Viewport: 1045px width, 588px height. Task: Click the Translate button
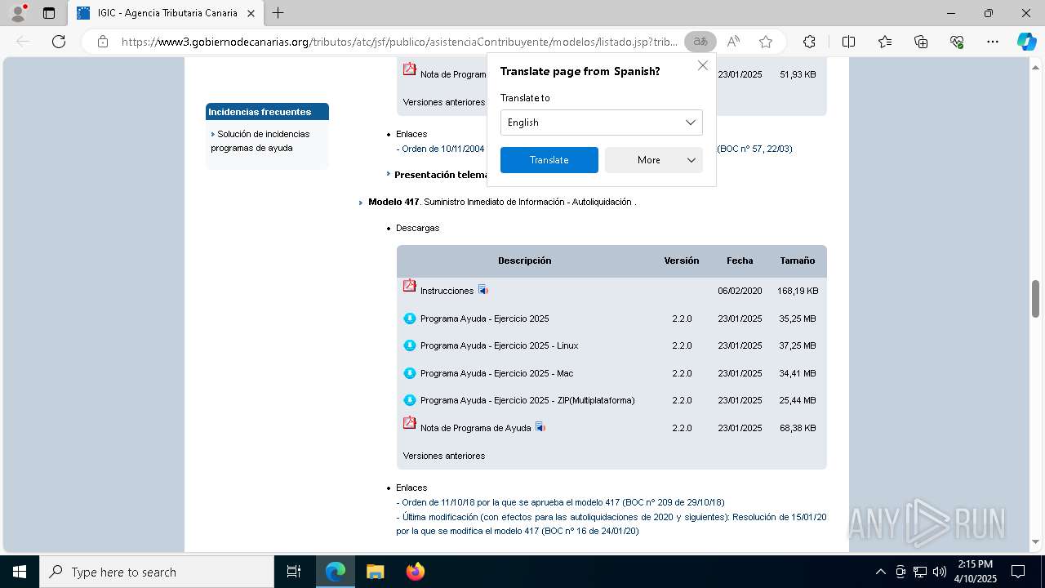click(x=549, y=160)
